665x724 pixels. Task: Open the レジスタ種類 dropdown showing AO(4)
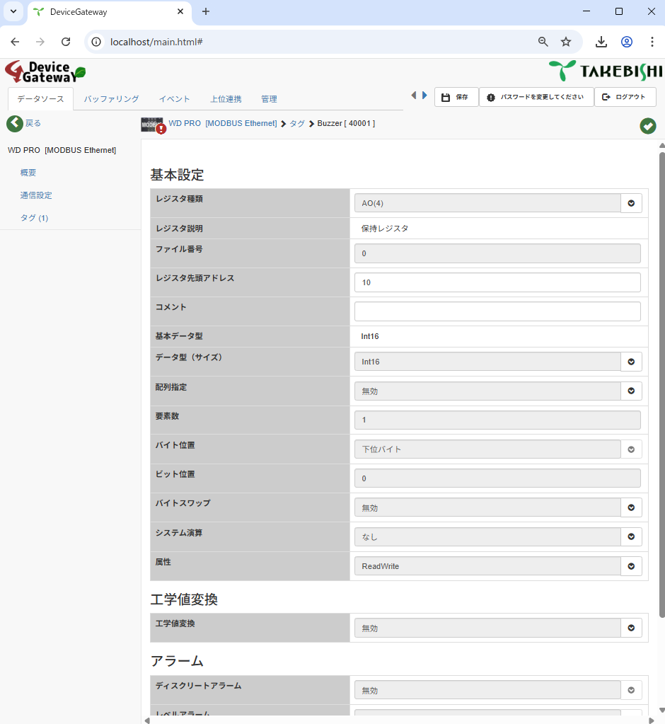coord(630,203)
